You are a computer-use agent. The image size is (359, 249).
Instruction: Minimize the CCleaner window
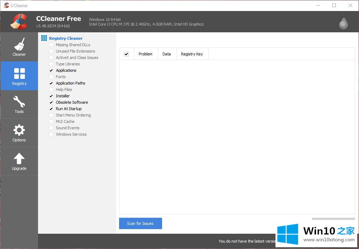pyautogui.click(x=318, y=5)
